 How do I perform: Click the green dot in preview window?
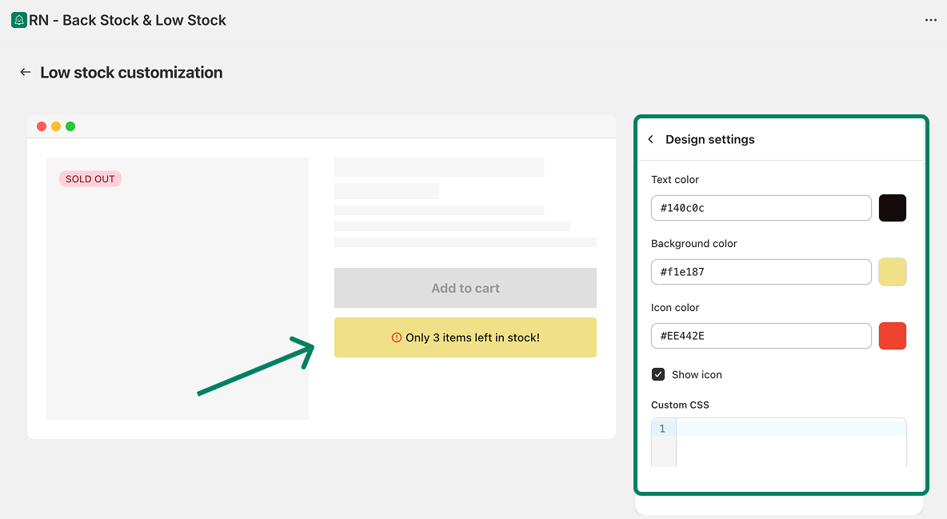pyautogui.click(x=70, y=126)
